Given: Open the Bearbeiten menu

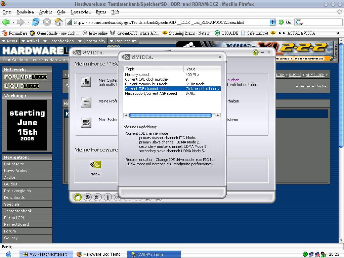Looking at the screenshot, I should pyautogui.click(x=25, y=12).
